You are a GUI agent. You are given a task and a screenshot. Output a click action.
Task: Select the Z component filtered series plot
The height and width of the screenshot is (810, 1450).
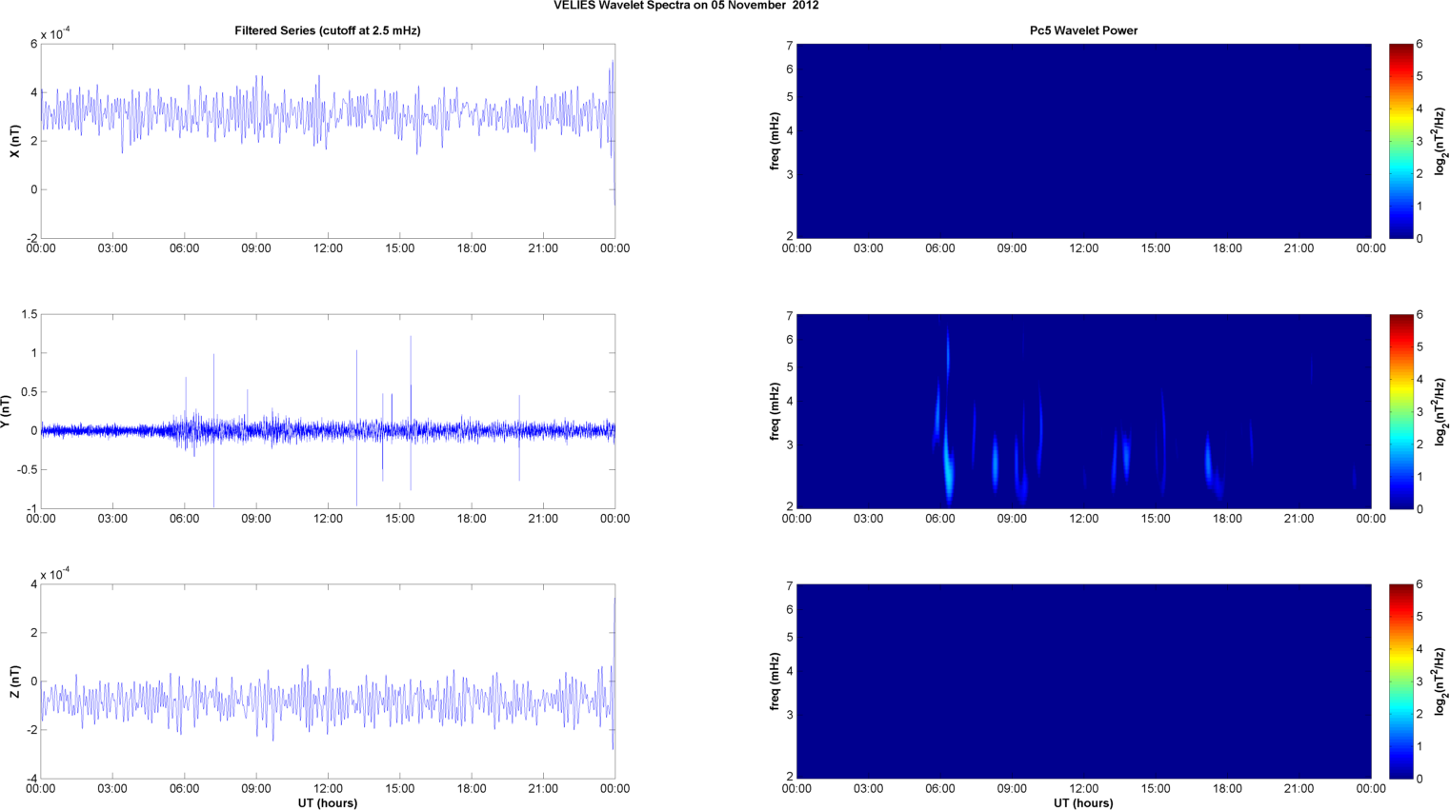[328, 682]
